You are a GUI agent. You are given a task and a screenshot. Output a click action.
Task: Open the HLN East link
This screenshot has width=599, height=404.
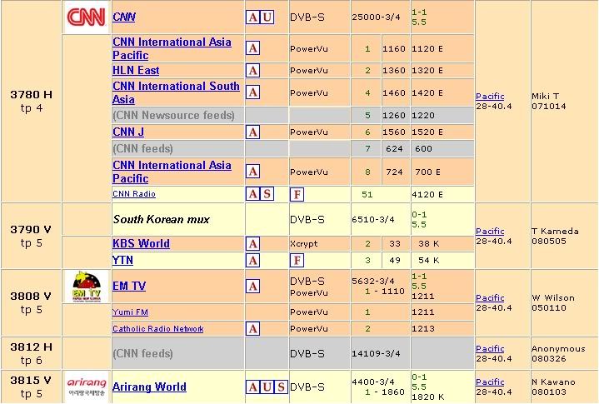136,70
